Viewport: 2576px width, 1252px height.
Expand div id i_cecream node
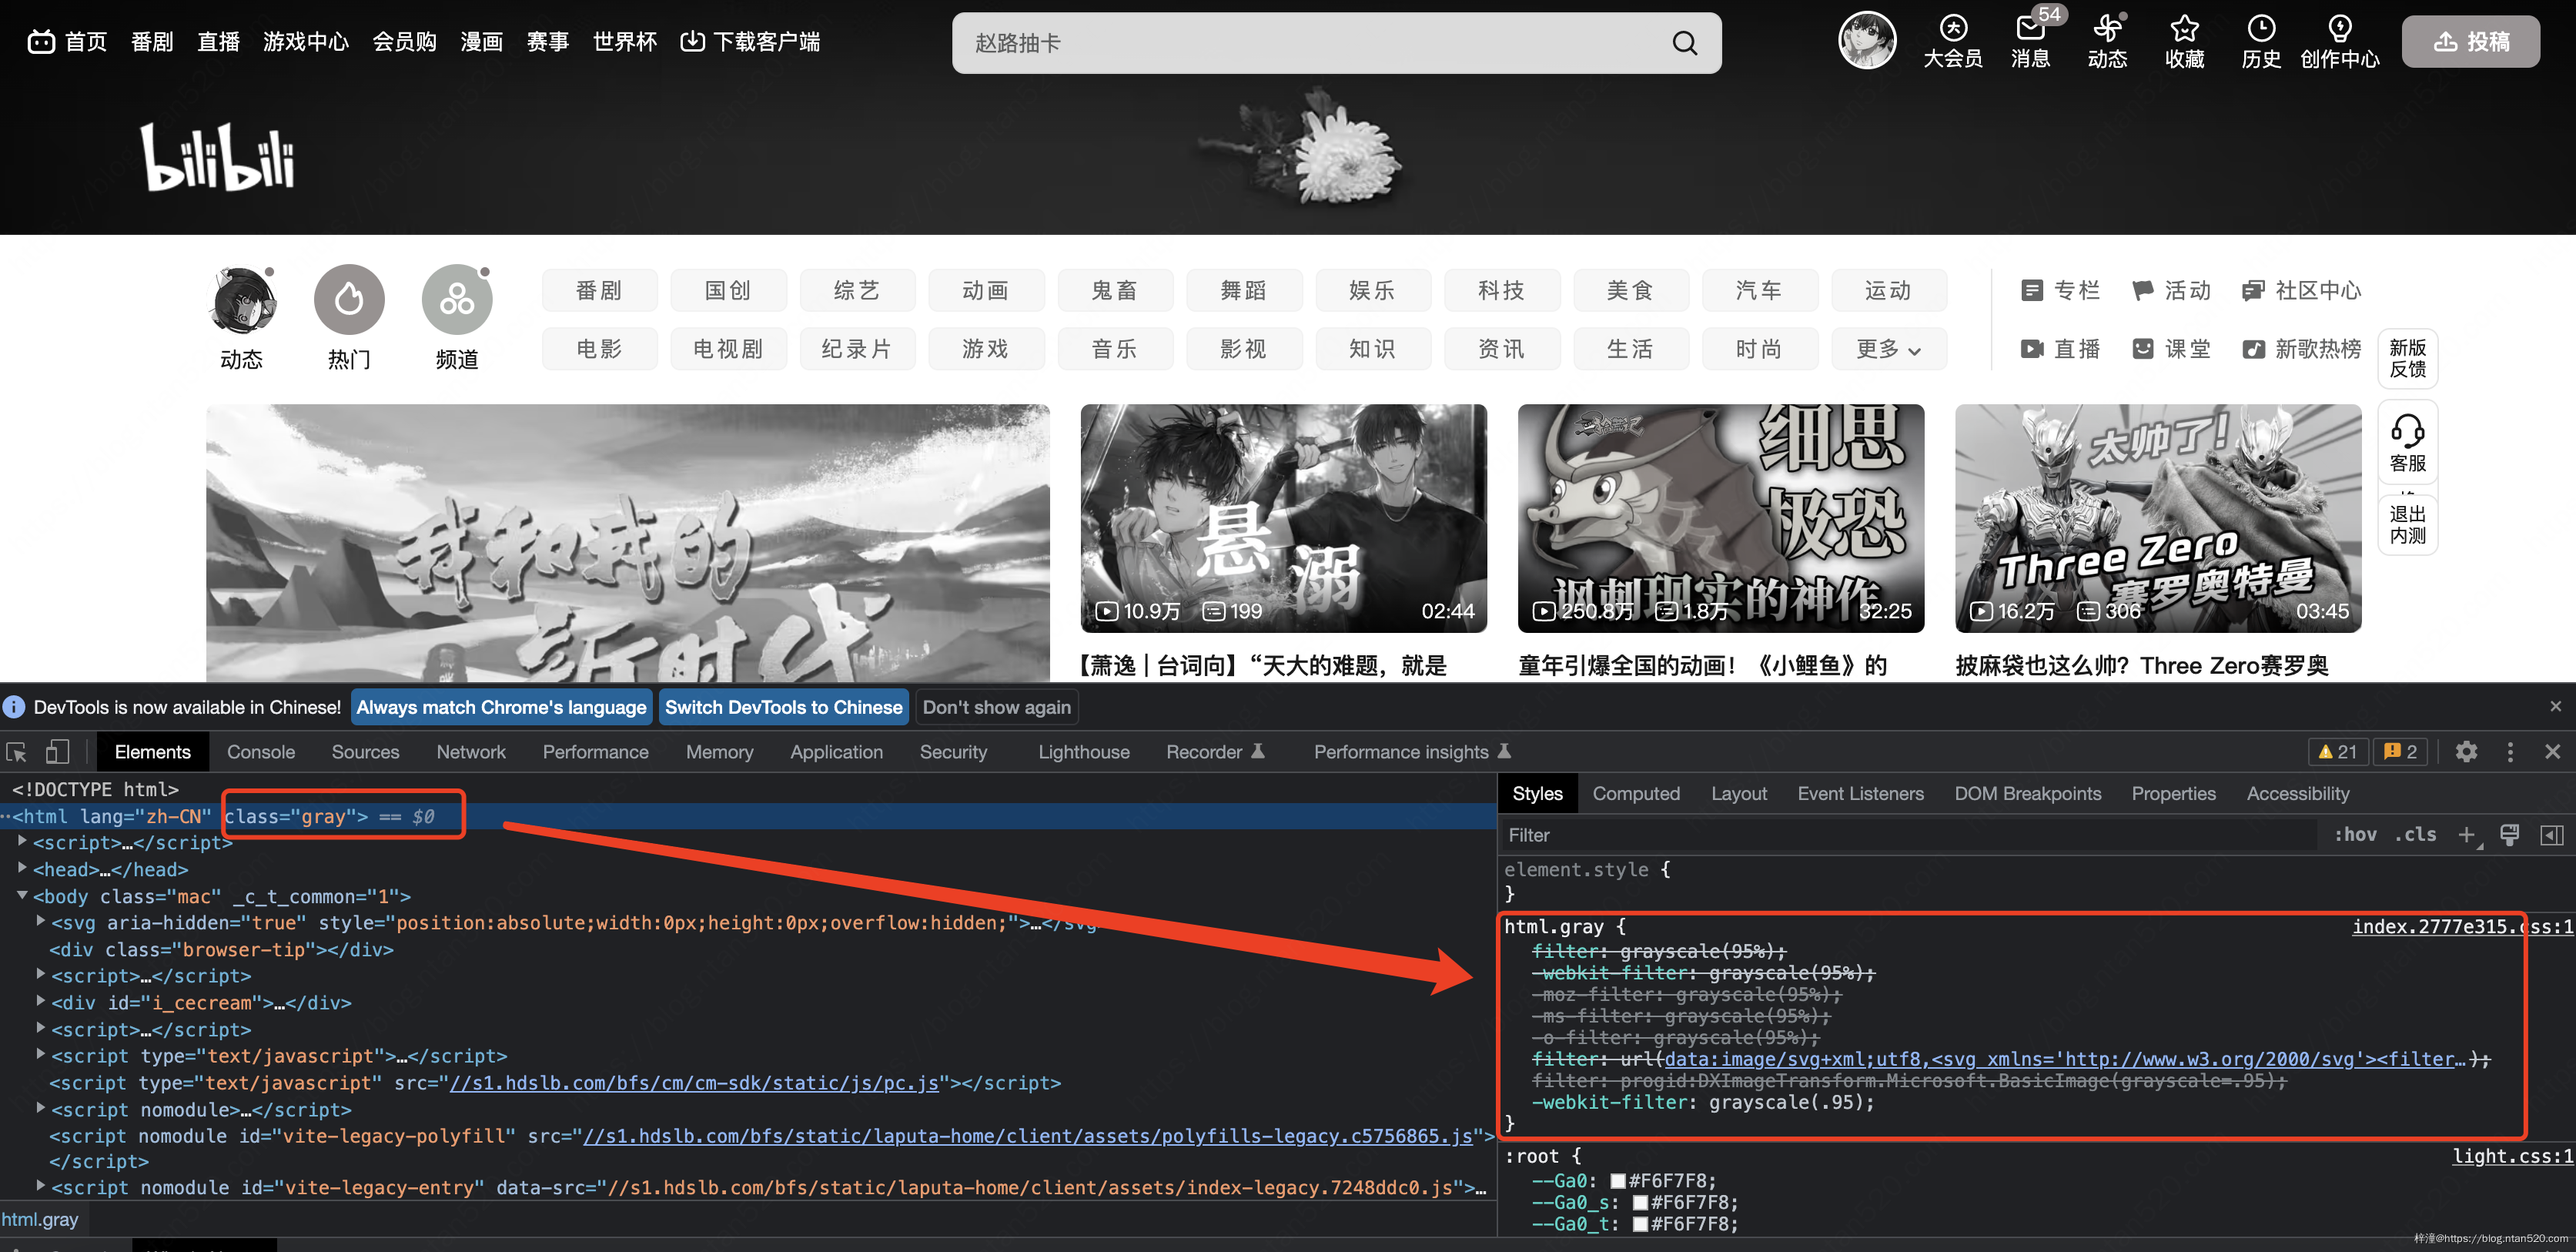tap(40, 1001)
